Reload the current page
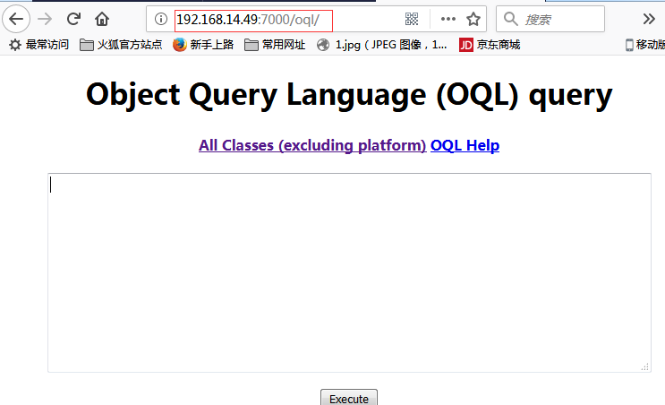665x405 pixels. (x=73, y=19)
